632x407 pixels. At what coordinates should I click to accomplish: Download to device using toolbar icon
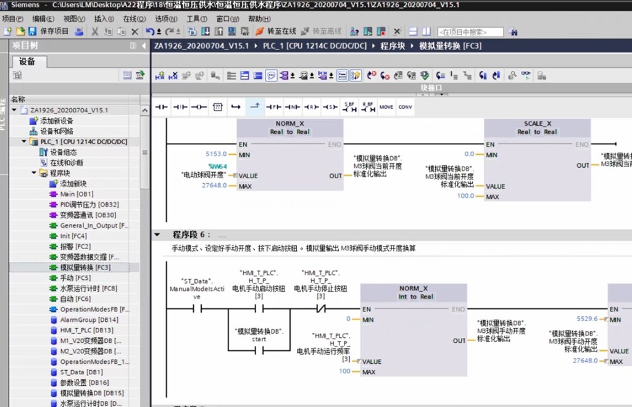point(206,31)
